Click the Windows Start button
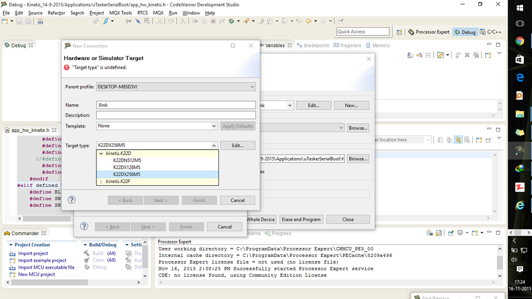The height and width of the screenshot is (299, 532). click(520, 7)
